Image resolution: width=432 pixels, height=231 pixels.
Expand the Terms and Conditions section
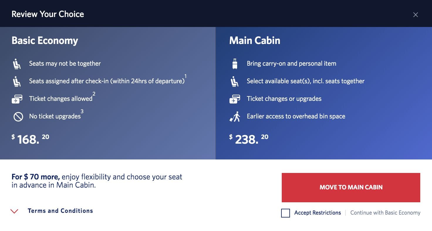pyautogui.click(x=60, y=210)
